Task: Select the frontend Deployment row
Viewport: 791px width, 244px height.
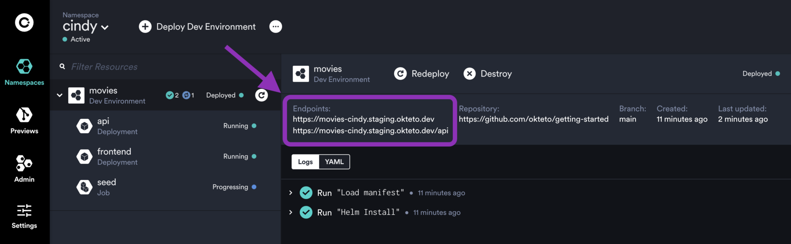Action: pos(165,156)
